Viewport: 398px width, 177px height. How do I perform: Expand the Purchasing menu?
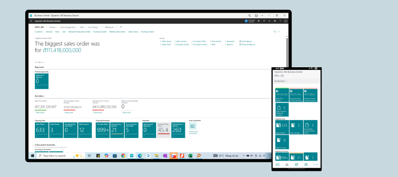point(94,27)
